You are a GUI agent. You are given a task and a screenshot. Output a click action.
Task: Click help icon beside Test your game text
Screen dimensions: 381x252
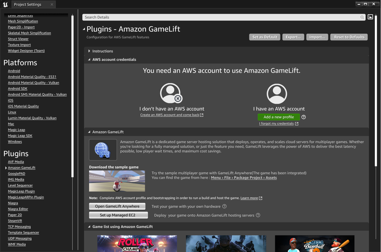pyautogui.click(x=224, y=206)
